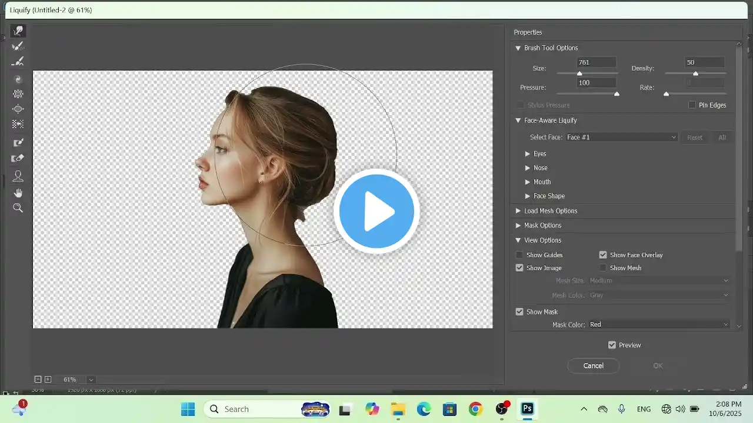Screen dimensions: 753x423
Task: Select the Twirl Clockwise tool
Action: coord(18,79)
